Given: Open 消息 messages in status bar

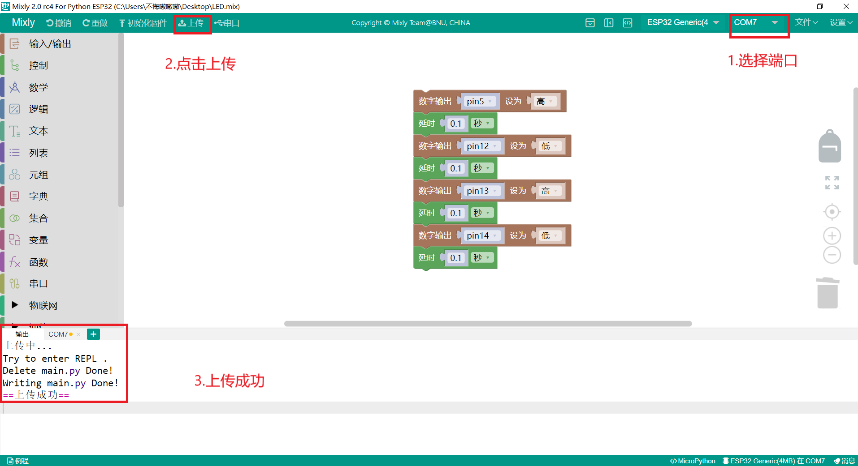Looking at the screenshot, I should click(x=845, y=461).
